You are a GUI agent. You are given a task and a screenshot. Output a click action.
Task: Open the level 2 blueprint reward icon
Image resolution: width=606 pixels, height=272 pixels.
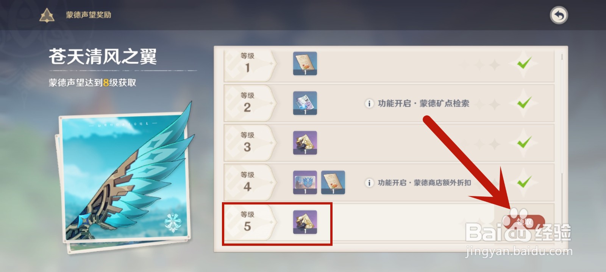pyautogui.click(x=305, y=103)
